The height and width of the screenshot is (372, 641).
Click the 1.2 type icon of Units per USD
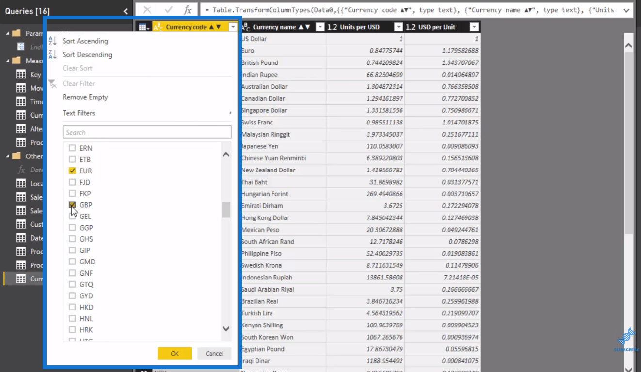(x=332, y=27)
